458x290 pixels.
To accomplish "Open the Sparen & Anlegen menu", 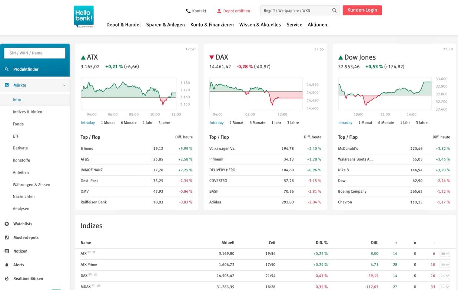I will point(165,25).
